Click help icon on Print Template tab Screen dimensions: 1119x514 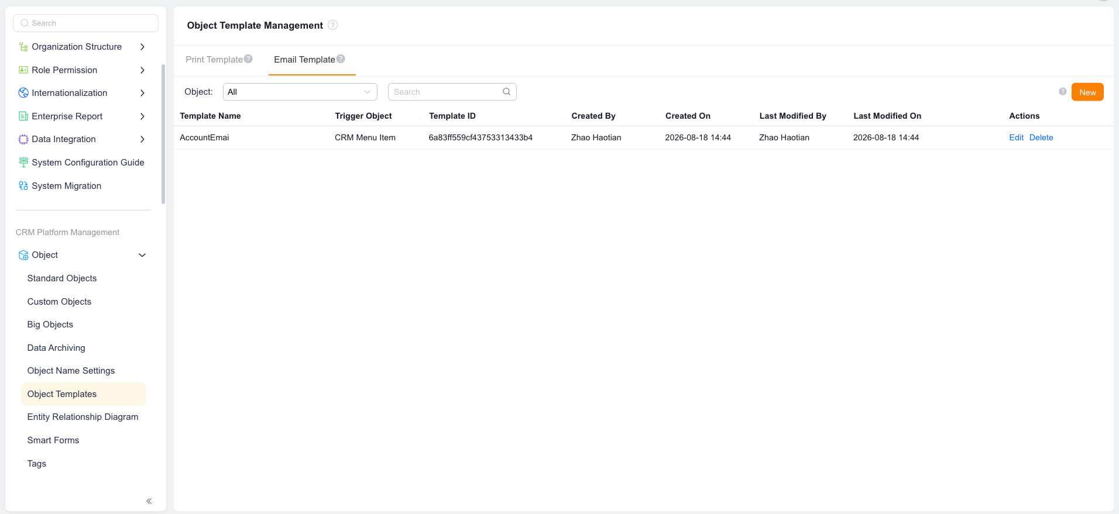pyautogui.click(x=248, y=59)
